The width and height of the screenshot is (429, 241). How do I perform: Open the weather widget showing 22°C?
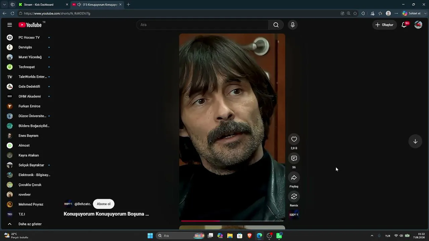15,236
